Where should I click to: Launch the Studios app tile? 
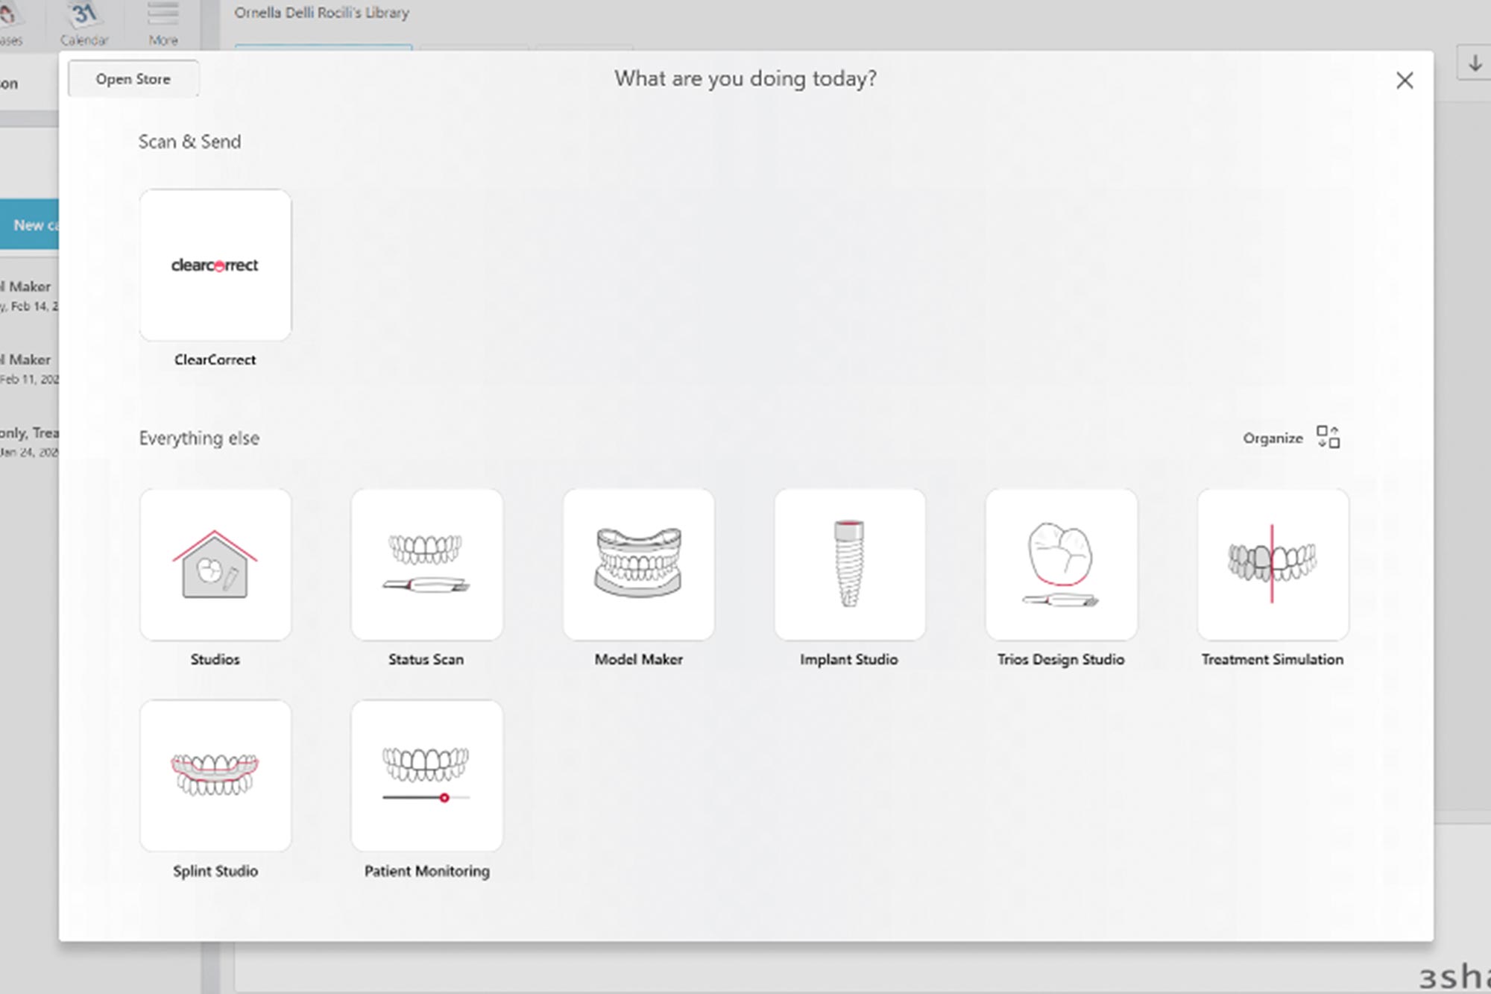215,564
